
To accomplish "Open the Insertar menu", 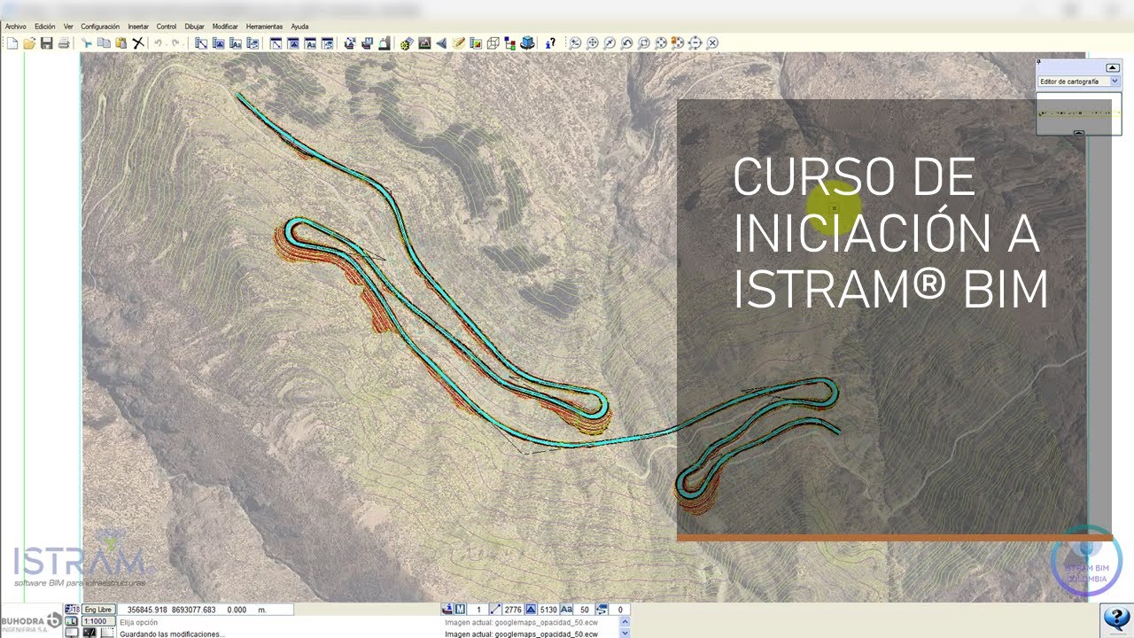I will (138, 27).
